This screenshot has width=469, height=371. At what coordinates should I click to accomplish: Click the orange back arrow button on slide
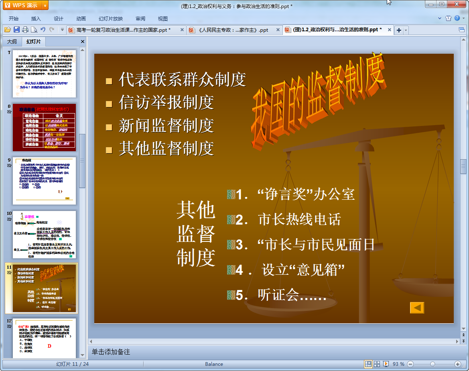pos(417,308)
